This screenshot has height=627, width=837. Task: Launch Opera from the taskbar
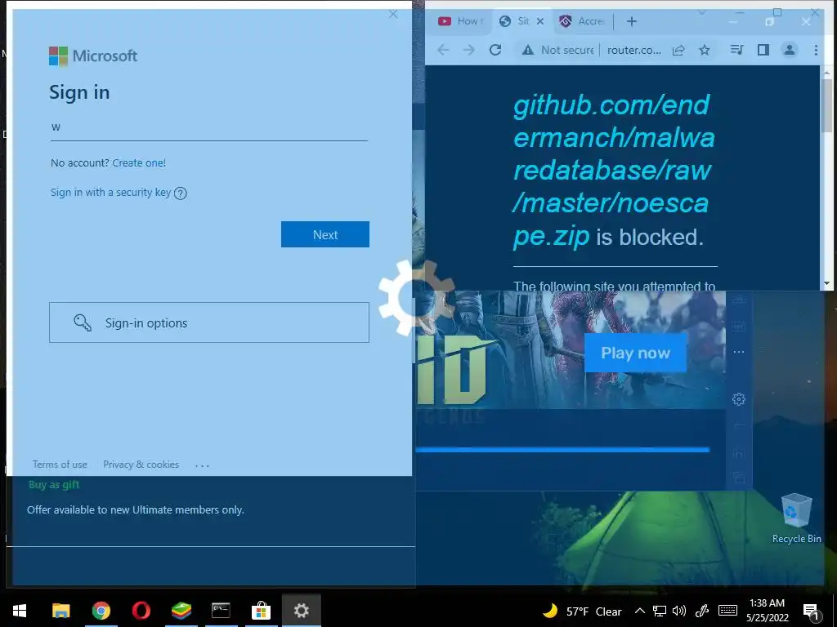(141, 611)
